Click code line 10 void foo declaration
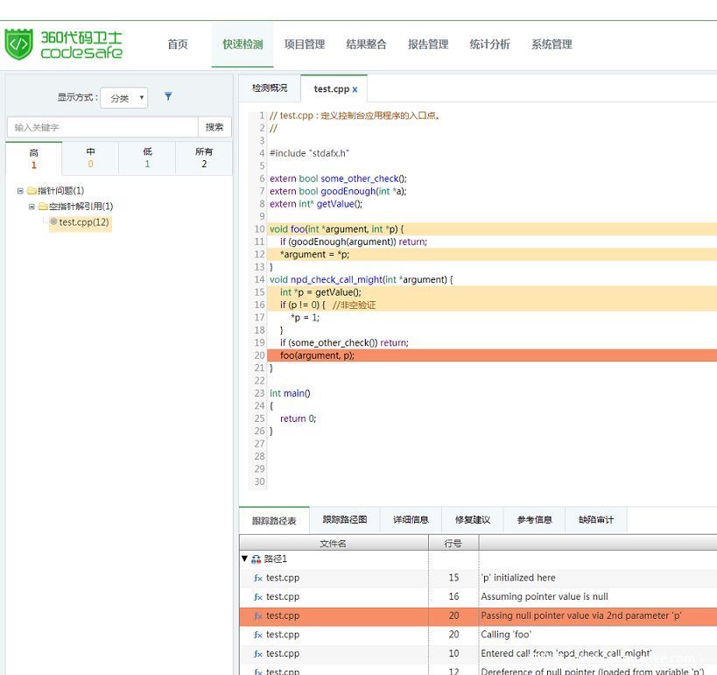The width and height of the screenshot is (717, 675). [492, 229]
